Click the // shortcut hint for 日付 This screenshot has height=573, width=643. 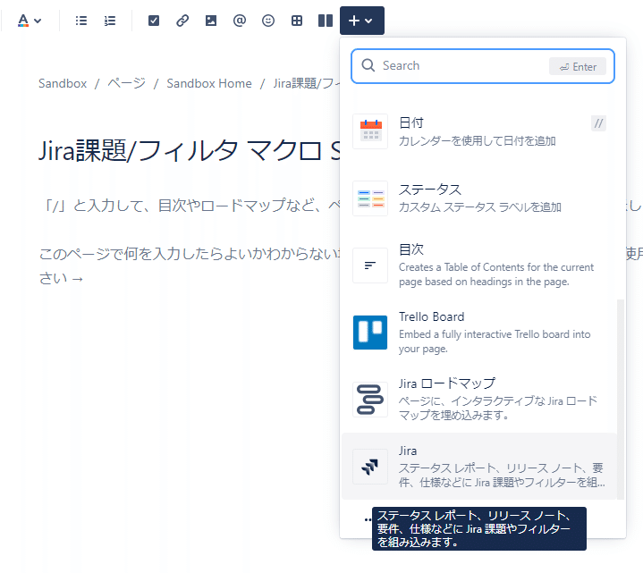[598, 123]
